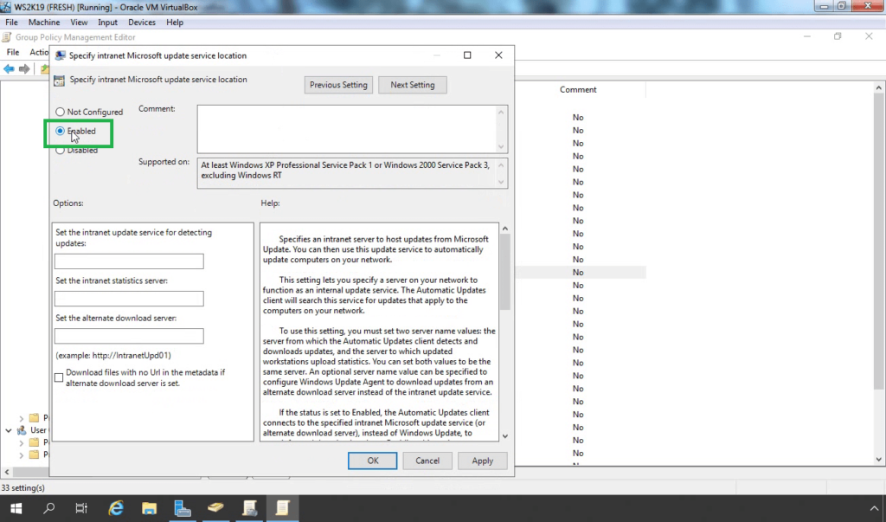Click the Group Policy Management Editor title icon
This screenshot has width=886, height=522.
[x=7, y=37]
